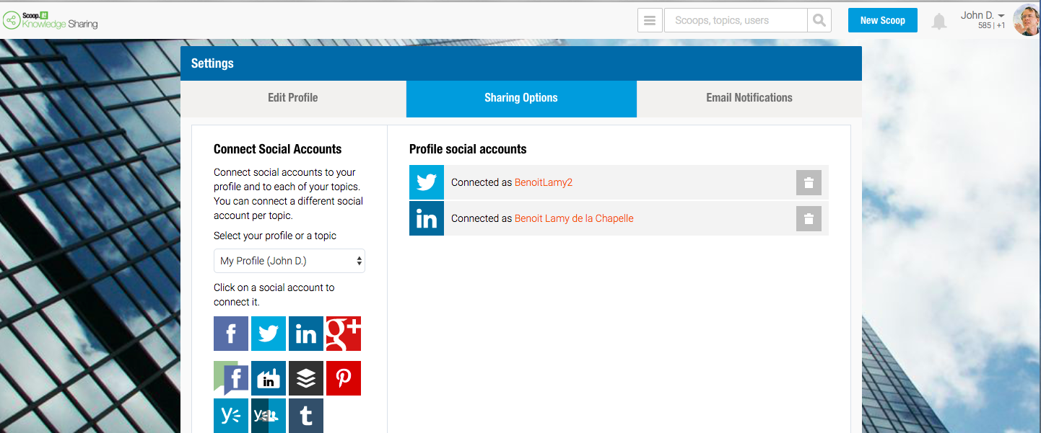Open the notifications bell
This screenshot has width=1041, height=433.
pos(938,21)
